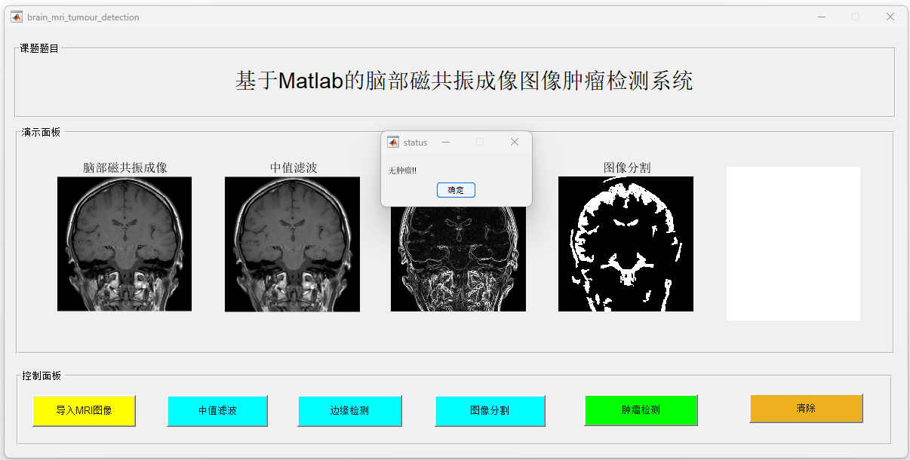Click the system title 基于Matlab的脑部磁共振成像图像肿瘤检测系统
Screen dimensions: 910x460
click(464, 81)
